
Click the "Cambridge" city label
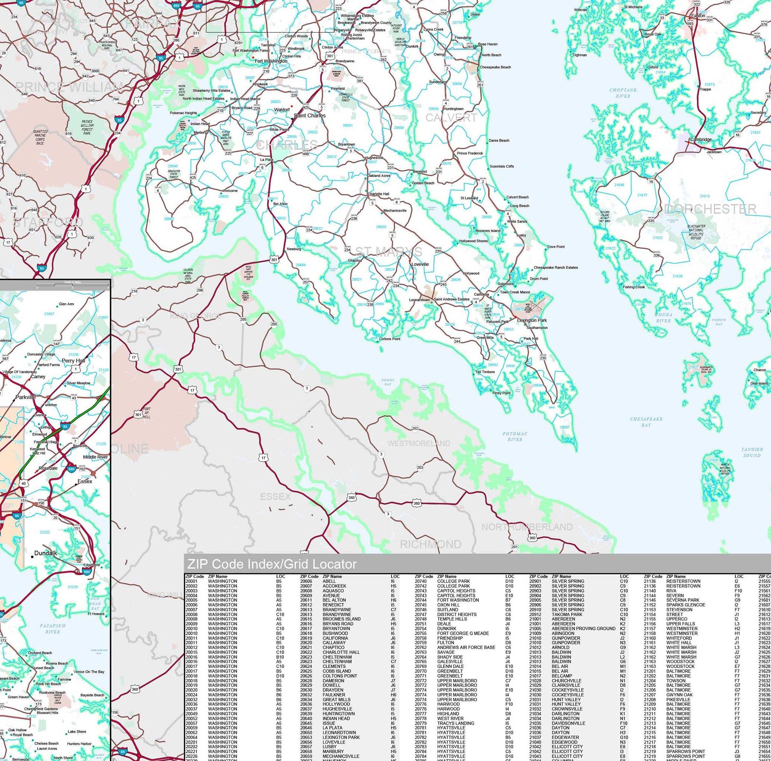point(701,140)
